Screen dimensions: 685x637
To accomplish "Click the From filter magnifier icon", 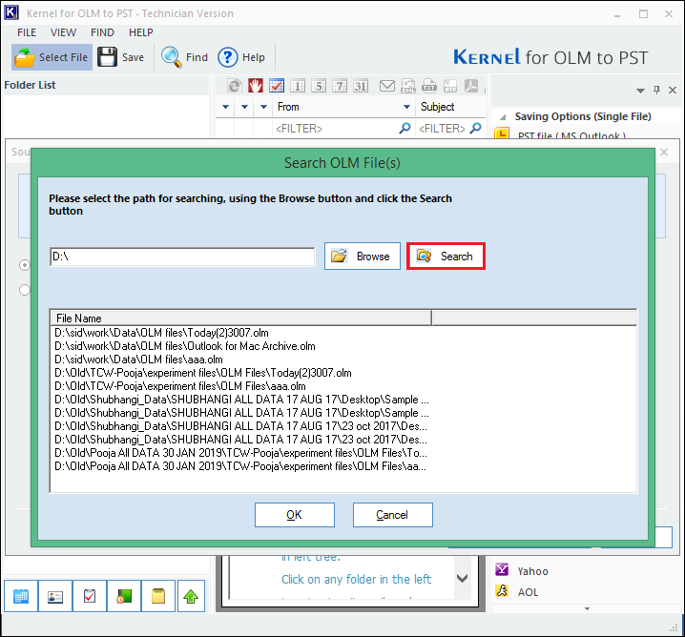I will click(405, 129).
